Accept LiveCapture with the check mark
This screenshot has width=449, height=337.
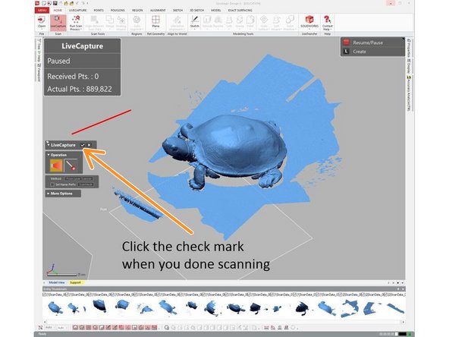click(x=83, y=145)
